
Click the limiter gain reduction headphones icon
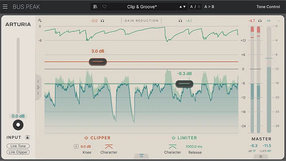[180, 21]
